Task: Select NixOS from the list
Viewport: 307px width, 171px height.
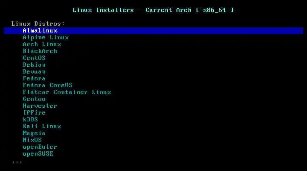Action: (x=32, y=140)
